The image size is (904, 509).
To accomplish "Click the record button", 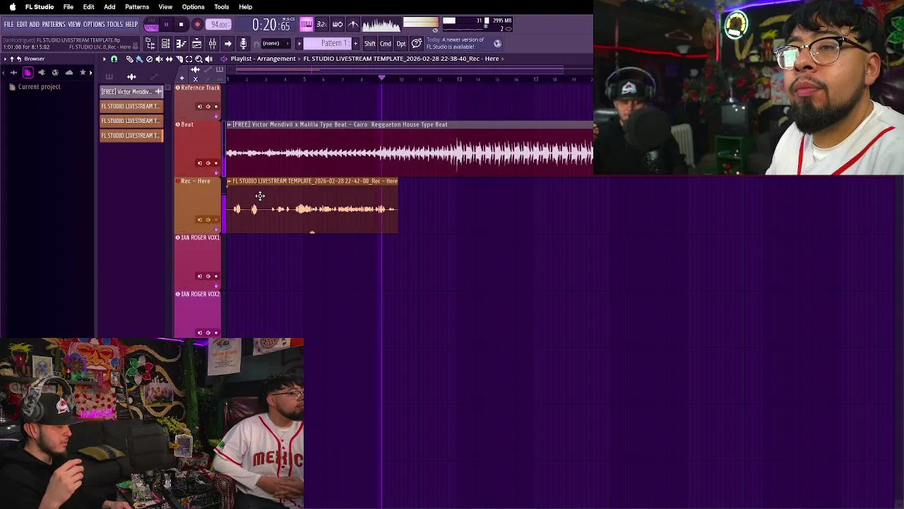I will coord(197,25).
